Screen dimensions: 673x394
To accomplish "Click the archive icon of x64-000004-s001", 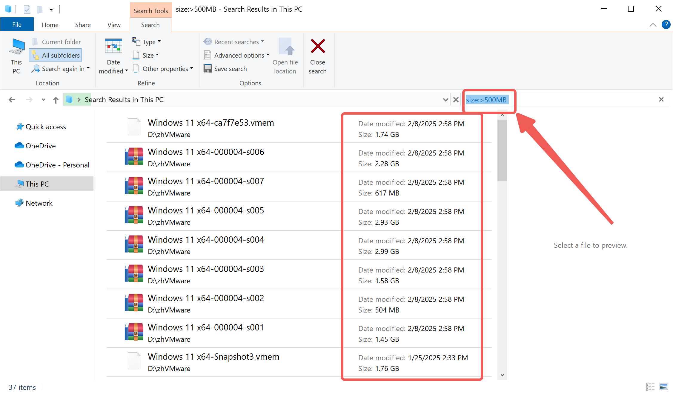I will click(134, 332).
